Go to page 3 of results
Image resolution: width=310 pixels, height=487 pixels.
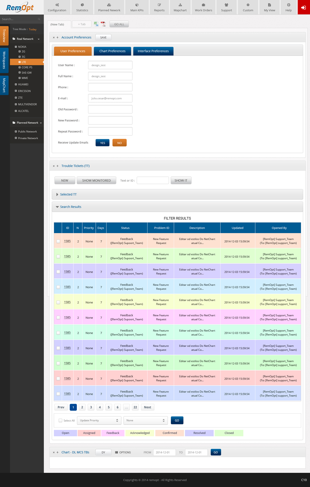click(x=91, y=407)
